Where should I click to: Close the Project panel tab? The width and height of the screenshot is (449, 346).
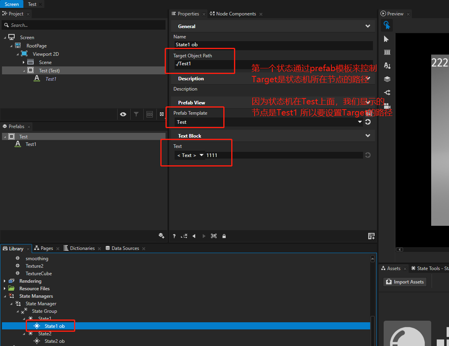tap(28, 14)
